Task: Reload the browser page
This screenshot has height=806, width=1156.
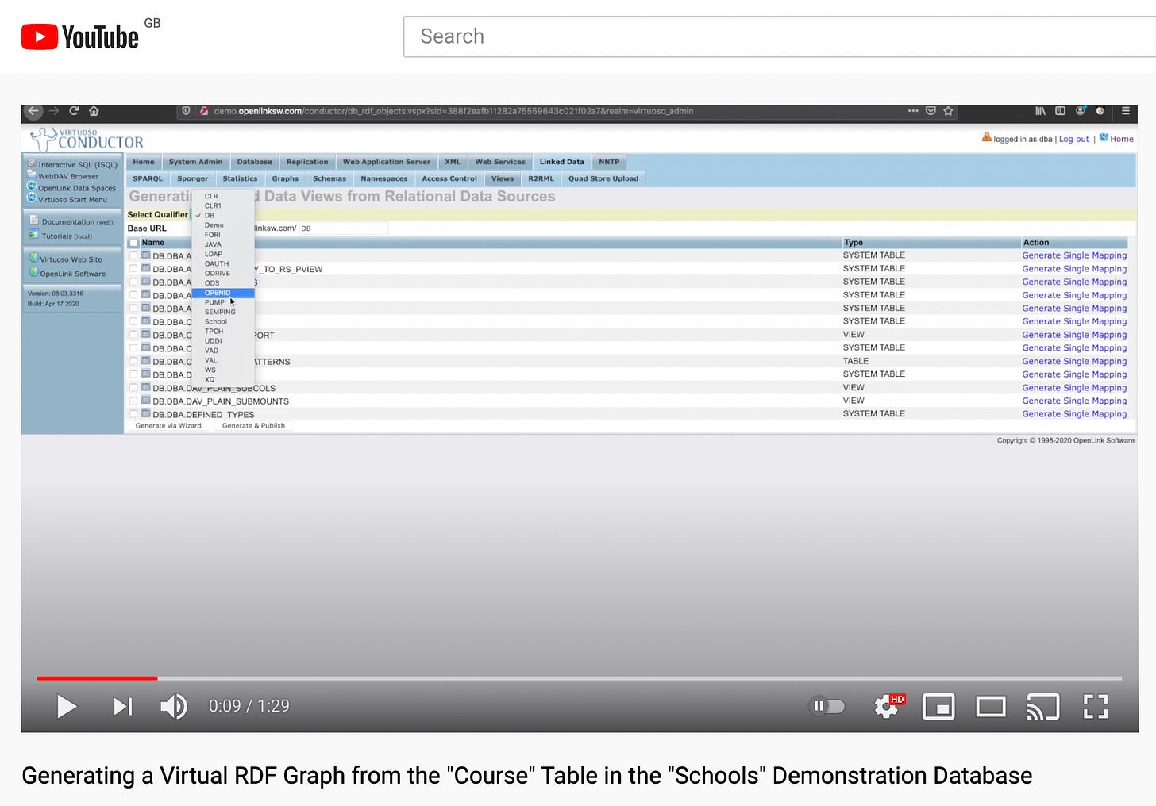Action: [74, 111]
